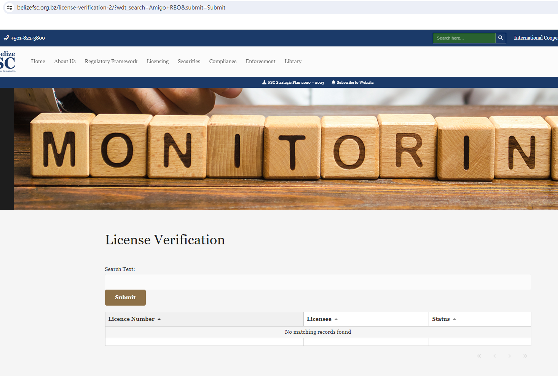Viewport: 558px width, 376px height.
Task: Click the MONITORING blocks banner image
Action: pos(286,149)
